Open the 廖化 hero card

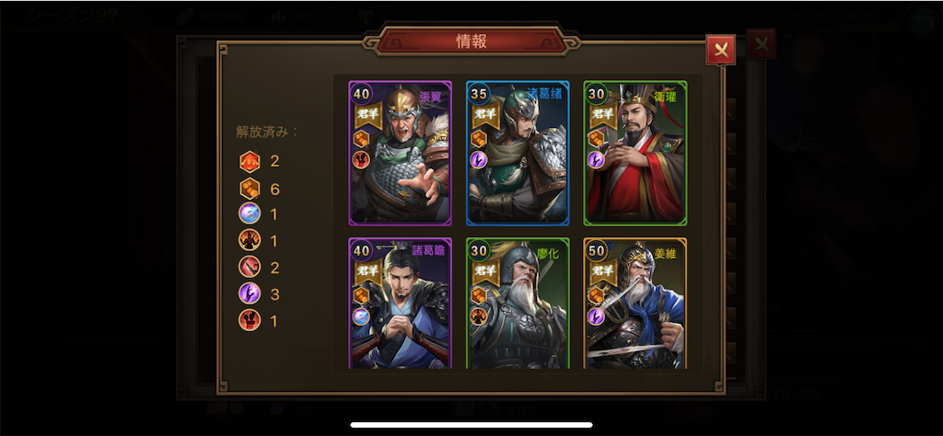point(518,304)
